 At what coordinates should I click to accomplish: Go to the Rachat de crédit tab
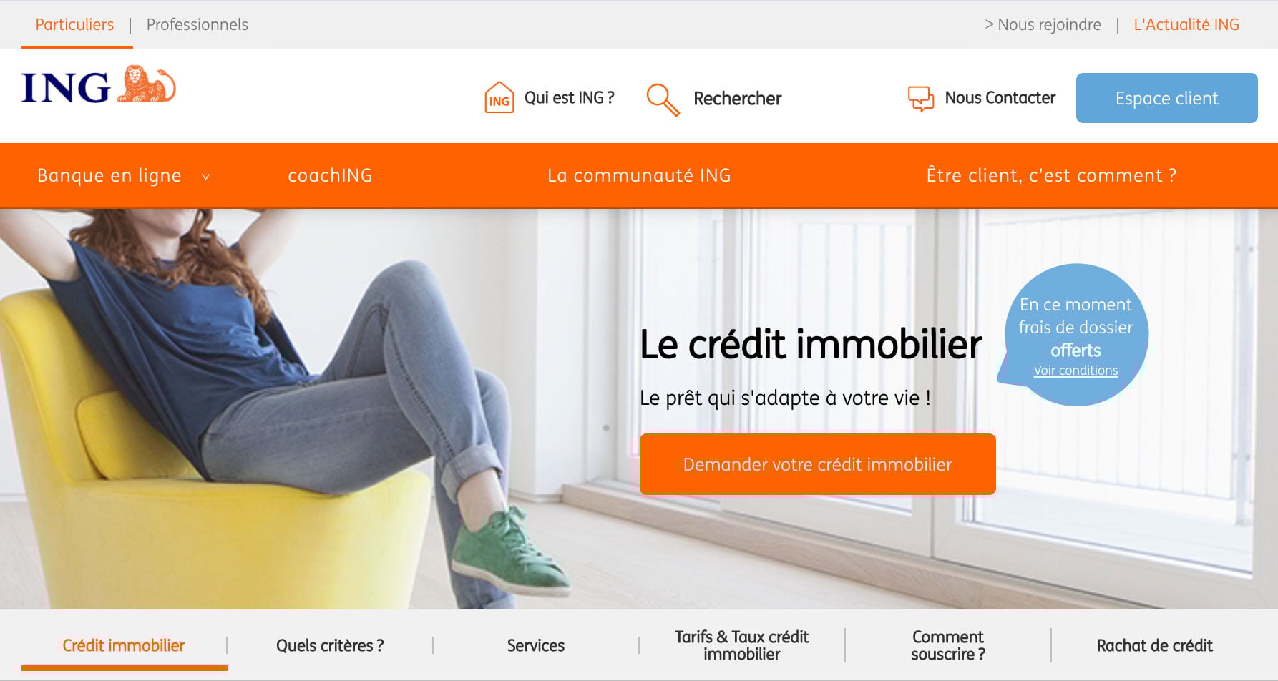[1155, 645]
